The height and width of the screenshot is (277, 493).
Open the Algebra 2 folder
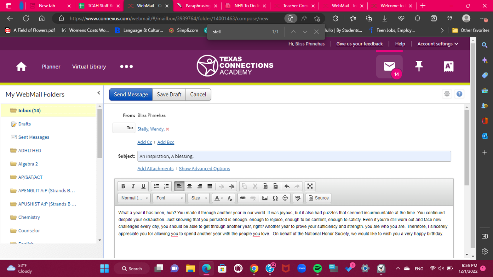[28, 164]
